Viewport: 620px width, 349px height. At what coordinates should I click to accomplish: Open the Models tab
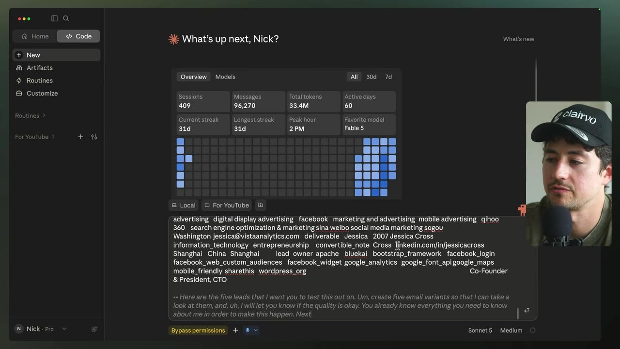pos(225,77)
